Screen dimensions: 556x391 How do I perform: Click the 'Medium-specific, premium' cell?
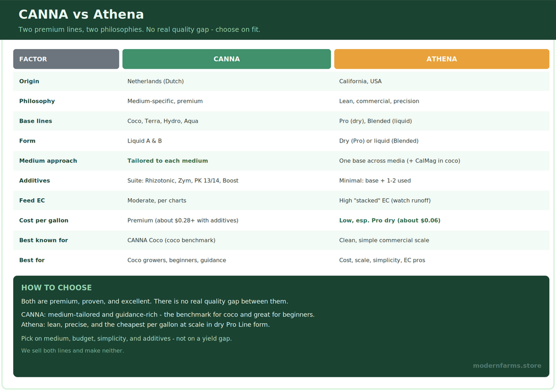coord(165,101)
